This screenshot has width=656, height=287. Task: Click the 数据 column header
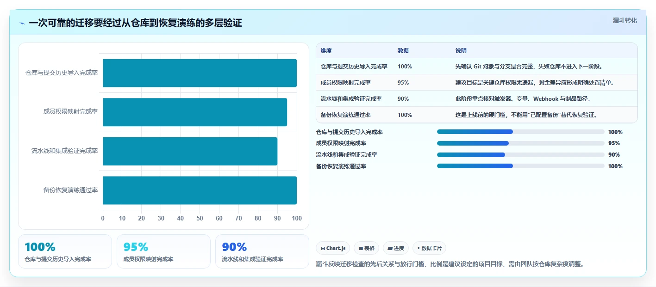(403, 51)
